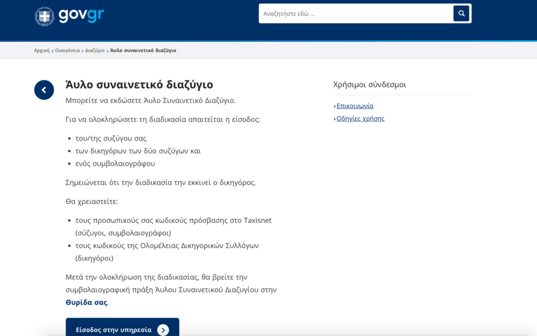Click the Χρήσιμοι σύνδεσμοι sidebar heading
This screenshot has height=336, width=537.
(x=370, y=85)
